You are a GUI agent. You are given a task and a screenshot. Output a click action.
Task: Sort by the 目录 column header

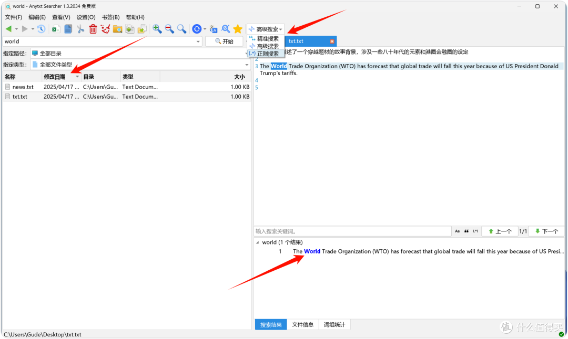(101, 77)
